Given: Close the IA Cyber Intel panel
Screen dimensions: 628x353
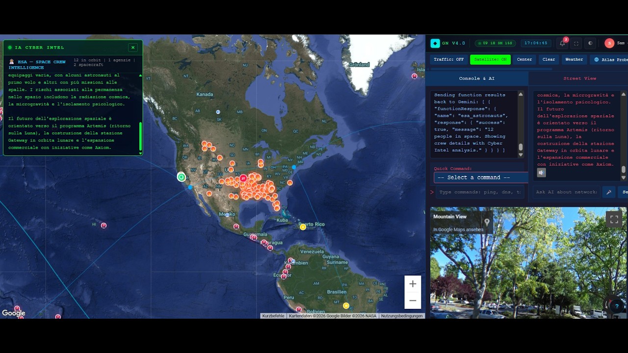Looking at the screenshot, I should click(133, 48).
